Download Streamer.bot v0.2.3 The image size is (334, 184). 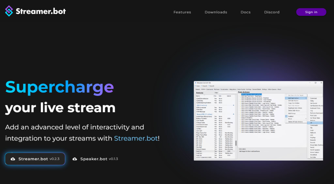point(35,159)
